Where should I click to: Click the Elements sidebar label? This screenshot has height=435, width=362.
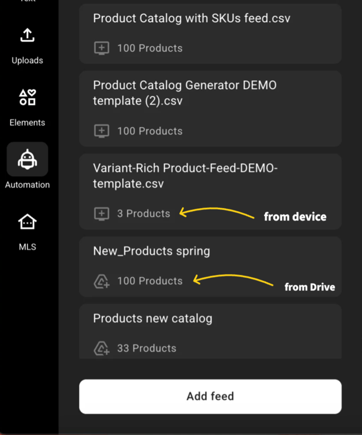click(27, 123)
